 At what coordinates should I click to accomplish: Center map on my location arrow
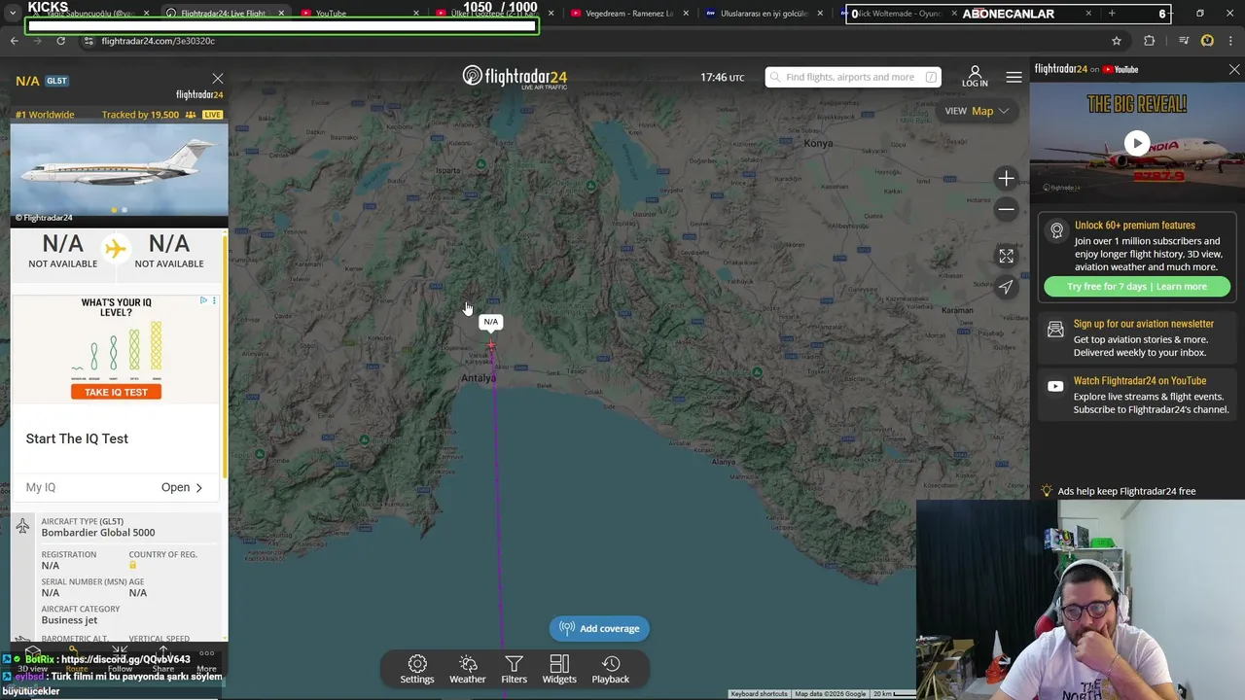[1006, 287]
